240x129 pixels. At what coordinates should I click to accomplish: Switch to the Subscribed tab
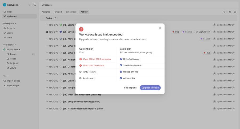click(x=71, y=12)
